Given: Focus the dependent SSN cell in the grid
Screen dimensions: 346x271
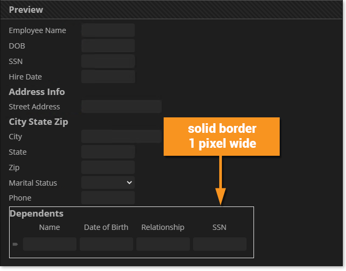Looking at the screenshot, I should point(220,244).
